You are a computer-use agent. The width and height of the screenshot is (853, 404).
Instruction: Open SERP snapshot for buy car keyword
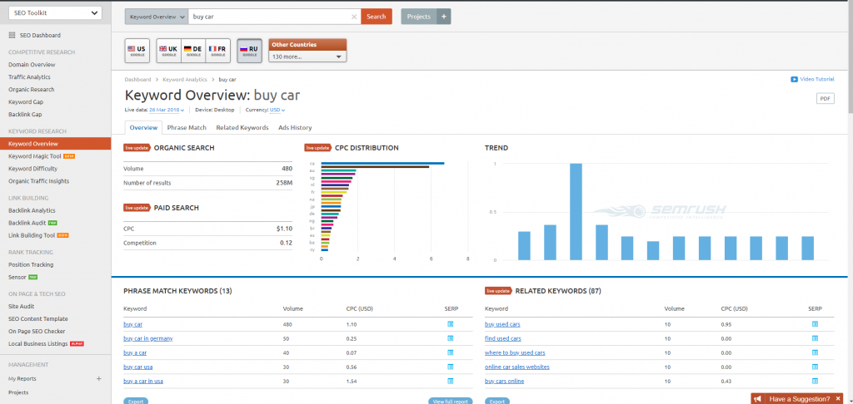click(451, 324)
